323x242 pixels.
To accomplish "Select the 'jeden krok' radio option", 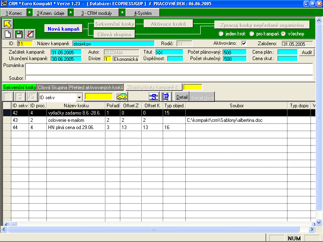I will [x=221, y=33].
